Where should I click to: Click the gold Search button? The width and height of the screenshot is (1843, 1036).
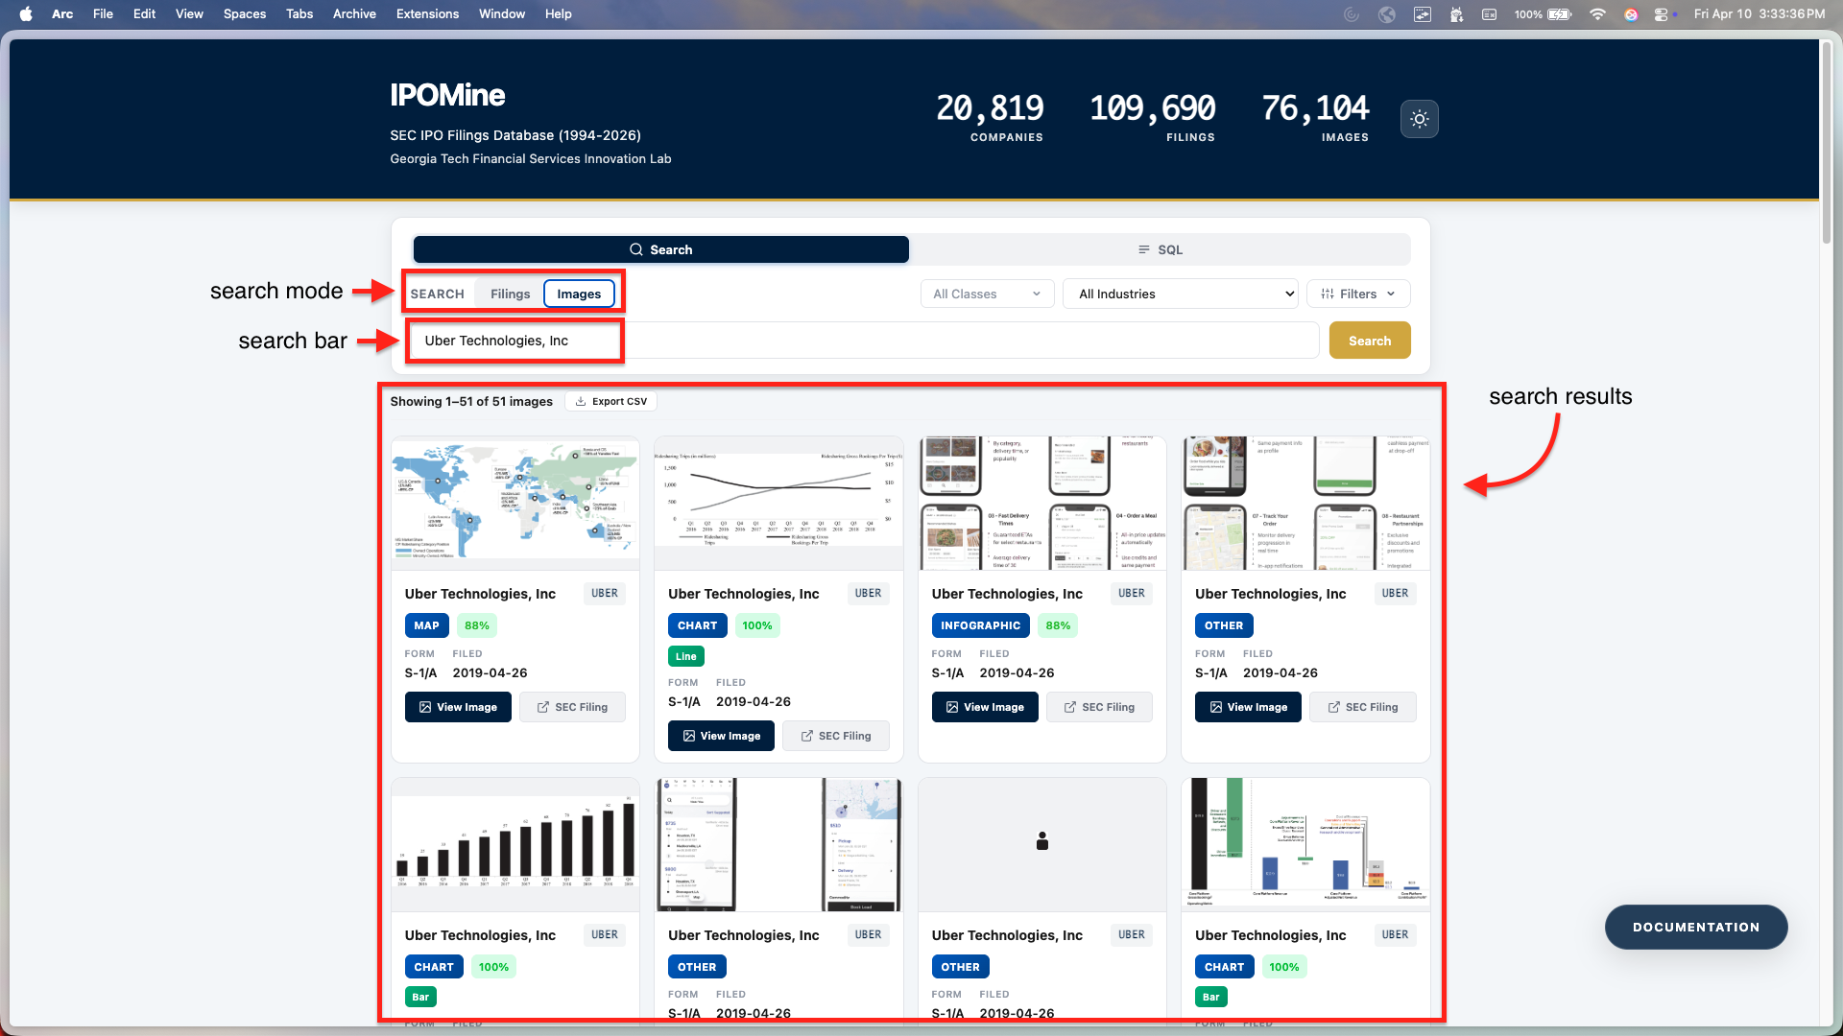point(1370,341)
